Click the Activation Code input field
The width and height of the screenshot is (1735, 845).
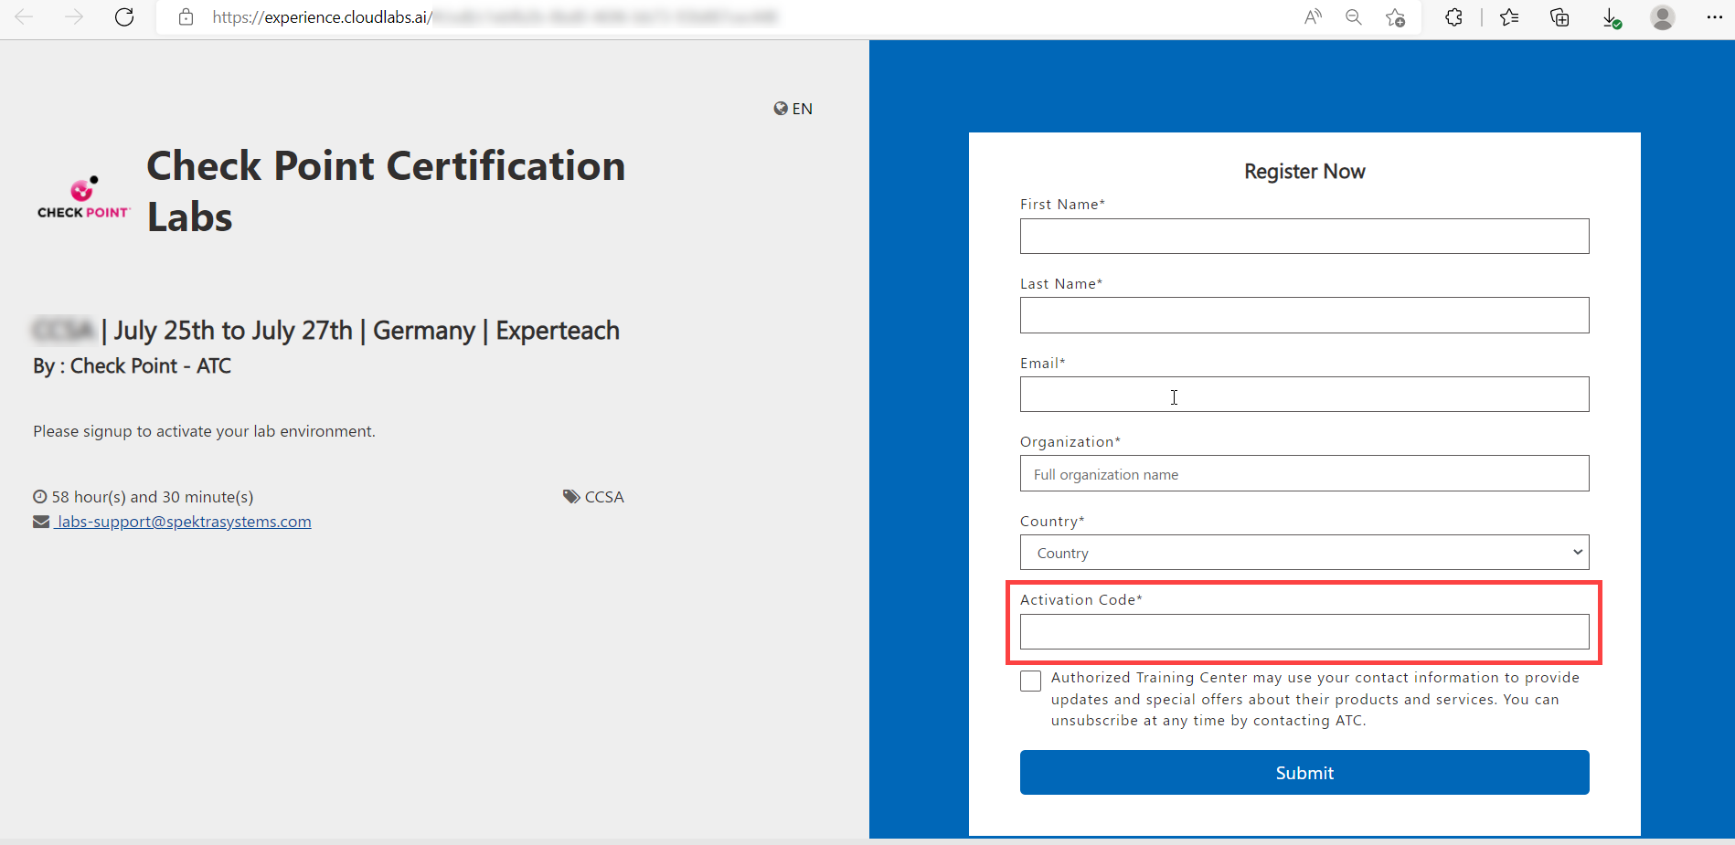point(1304,631)
